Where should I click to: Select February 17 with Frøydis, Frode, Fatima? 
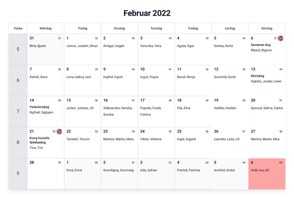(156, 111)
